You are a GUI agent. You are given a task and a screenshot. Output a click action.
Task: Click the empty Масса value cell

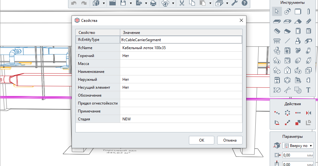click(x=181, y=64)
